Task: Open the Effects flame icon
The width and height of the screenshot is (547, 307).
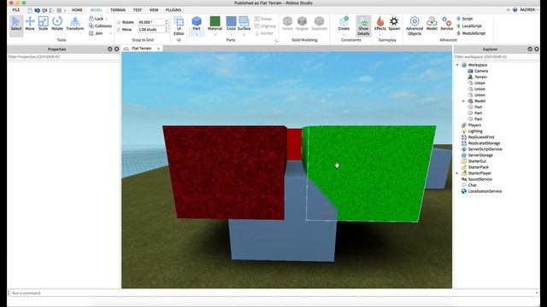Action: click(x=379, y=22)
